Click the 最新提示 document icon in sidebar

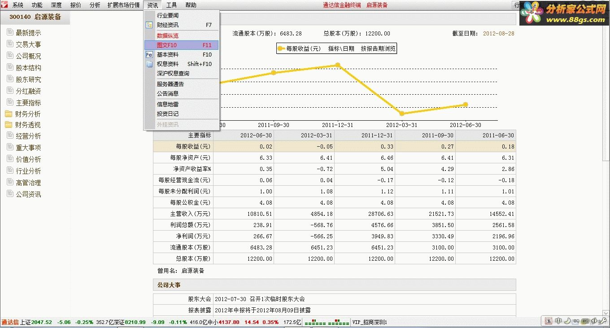point(10,32)
